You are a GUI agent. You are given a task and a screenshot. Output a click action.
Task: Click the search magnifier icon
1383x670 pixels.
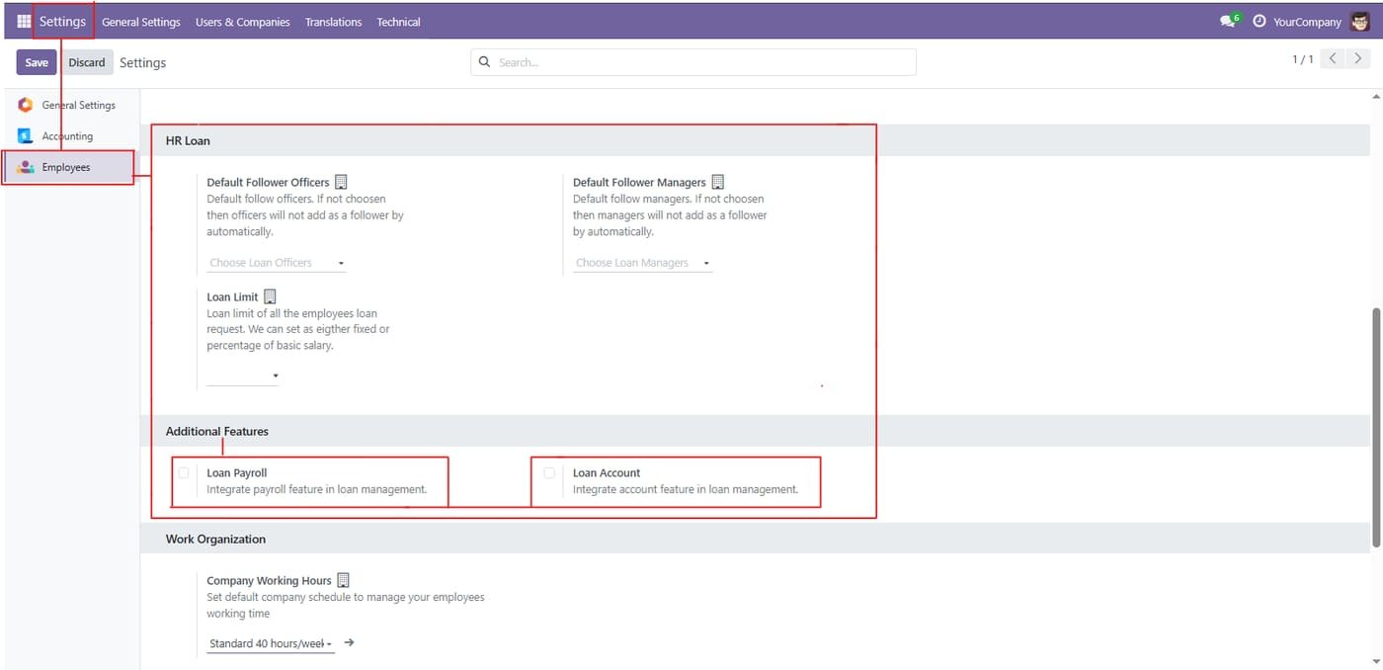pyautogui.click(x=484, y=62)
